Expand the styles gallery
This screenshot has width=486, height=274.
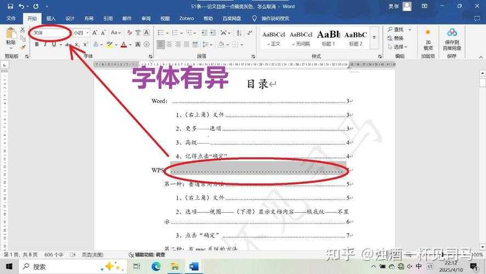375,38
